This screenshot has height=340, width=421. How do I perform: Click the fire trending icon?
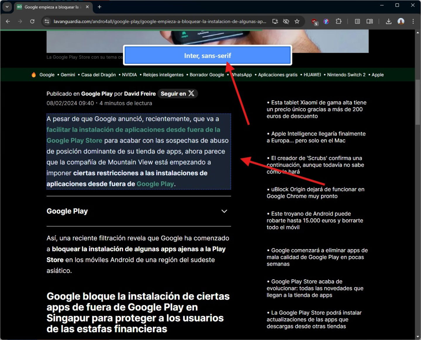tap(34, 75)
